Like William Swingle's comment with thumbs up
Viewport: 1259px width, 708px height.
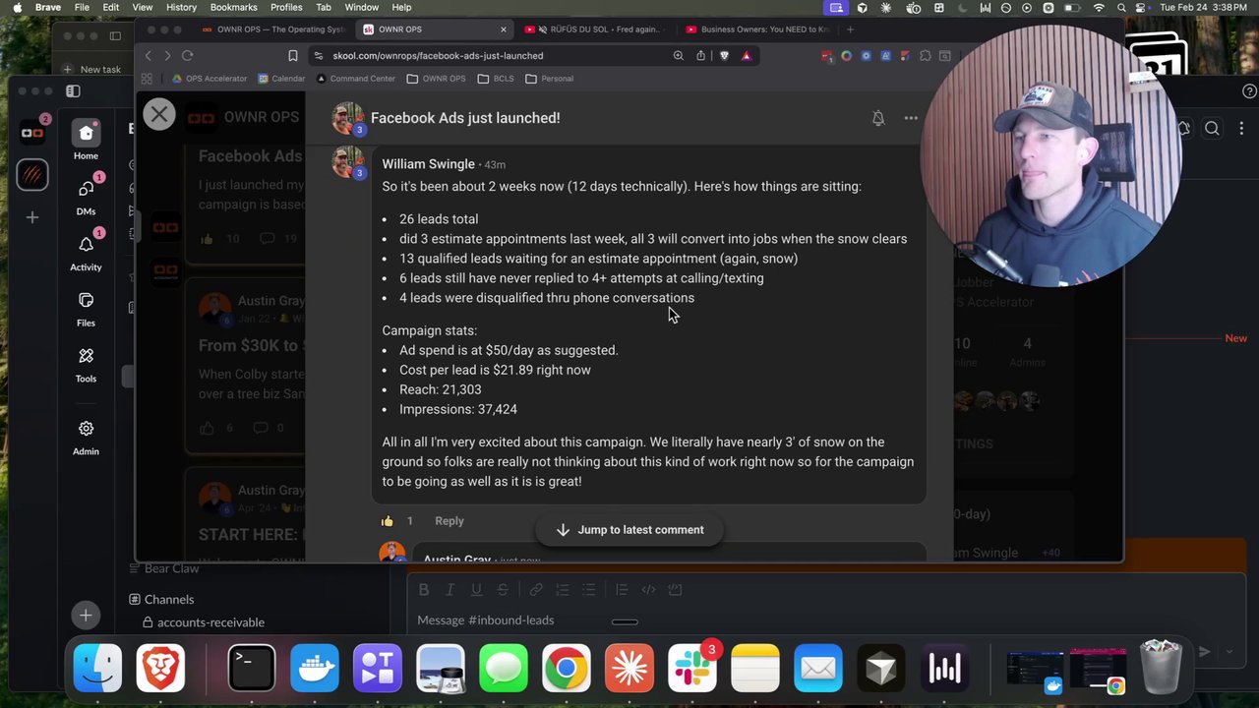click(388, 521)
